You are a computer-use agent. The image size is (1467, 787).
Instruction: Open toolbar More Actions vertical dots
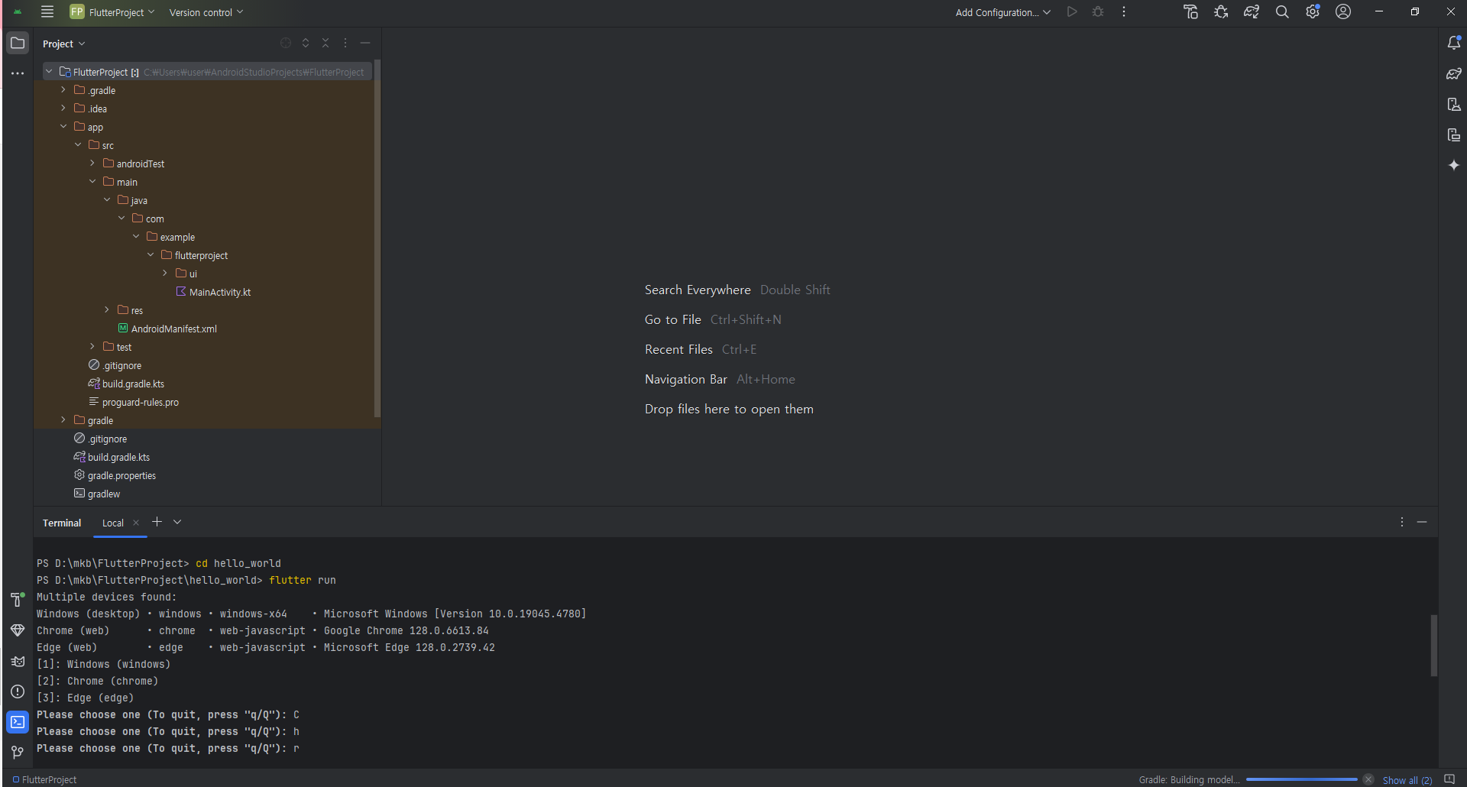click(1124, 12)
